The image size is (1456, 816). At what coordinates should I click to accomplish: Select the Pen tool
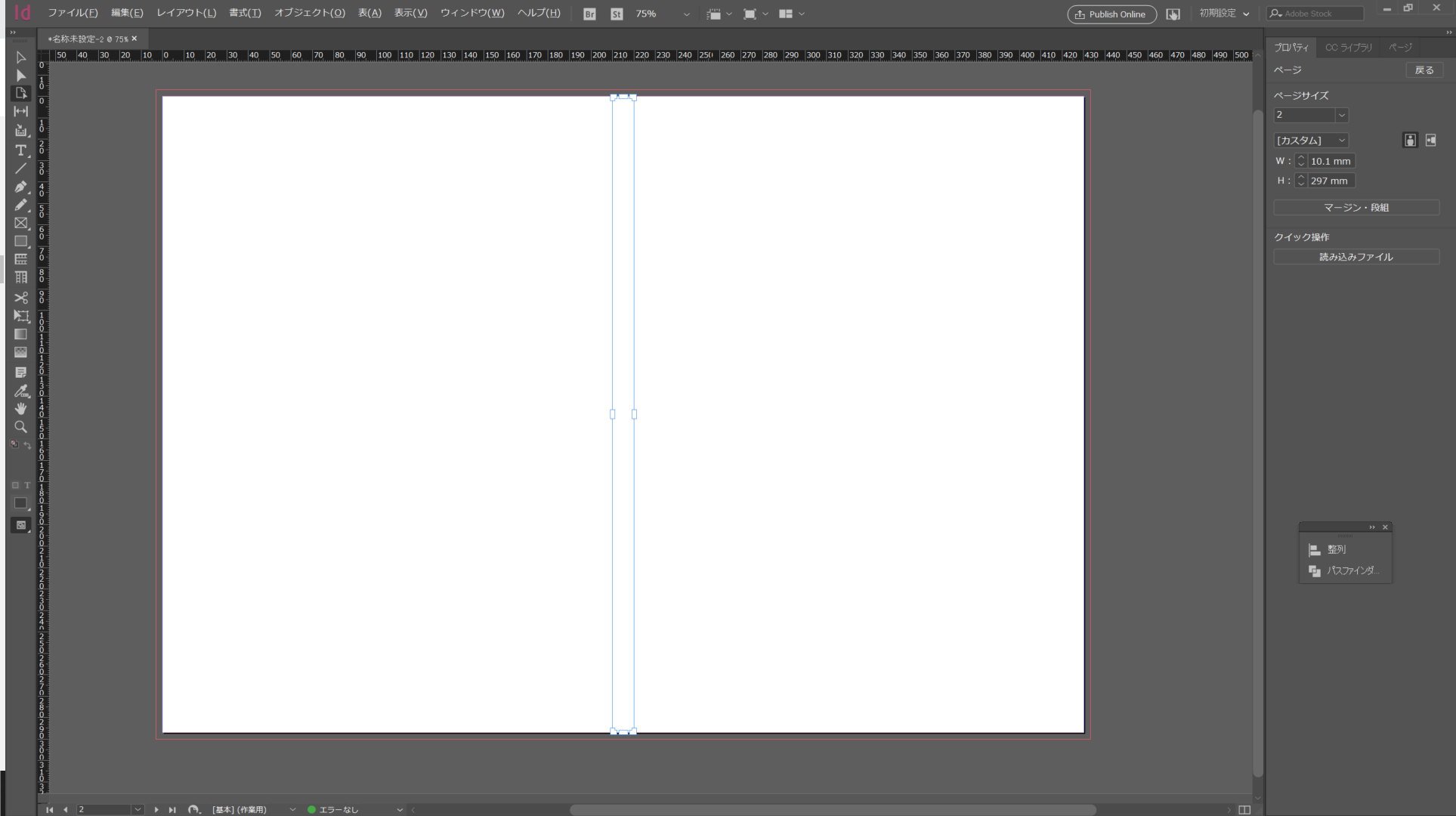[20, 187]
